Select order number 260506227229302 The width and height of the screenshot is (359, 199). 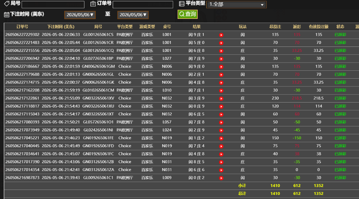click(x=22, y=35)
